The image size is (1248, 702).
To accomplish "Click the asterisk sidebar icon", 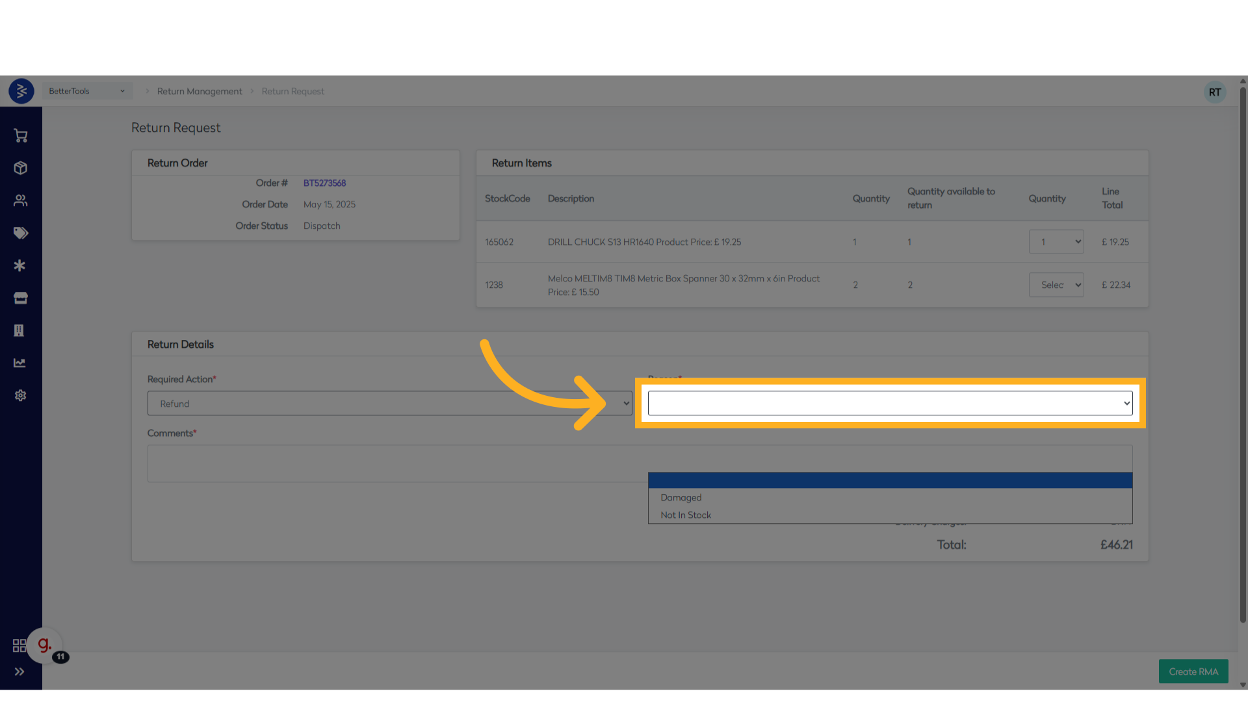I will tap(20, 266).
